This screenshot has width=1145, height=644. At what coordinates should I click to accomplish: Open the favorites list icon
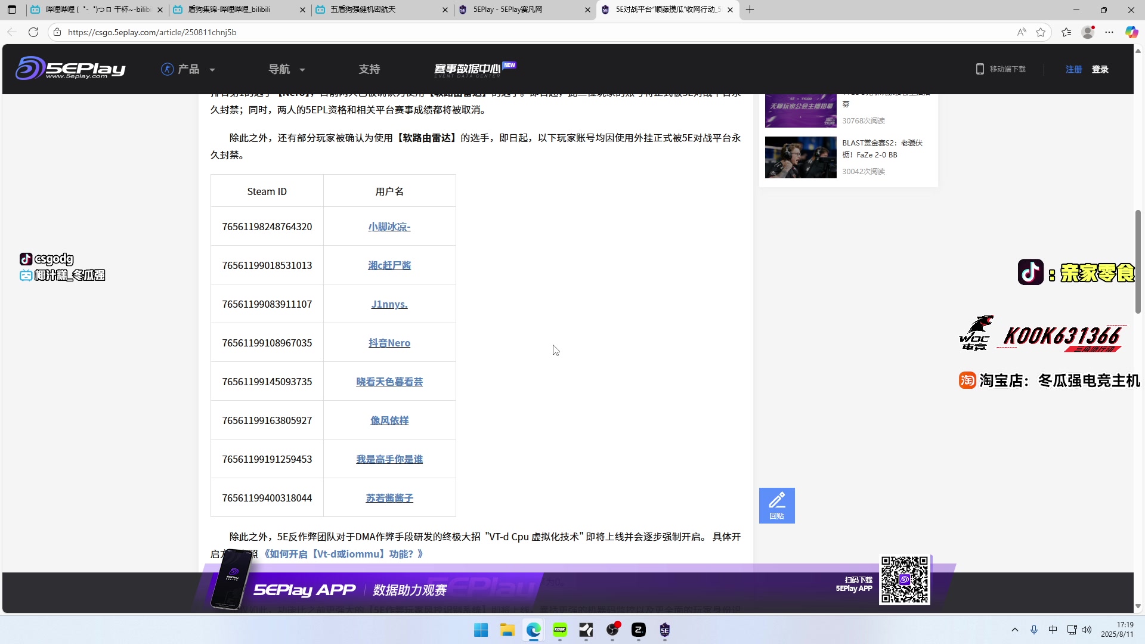click(1066, 32)
